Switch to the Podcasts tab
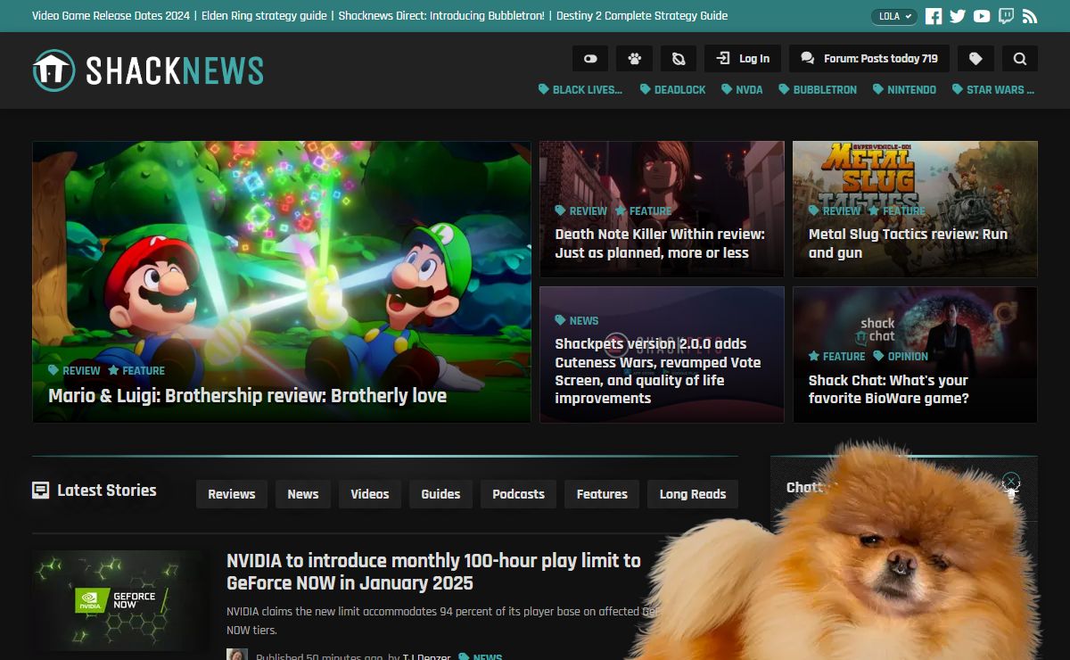 [x=518, y=494]
